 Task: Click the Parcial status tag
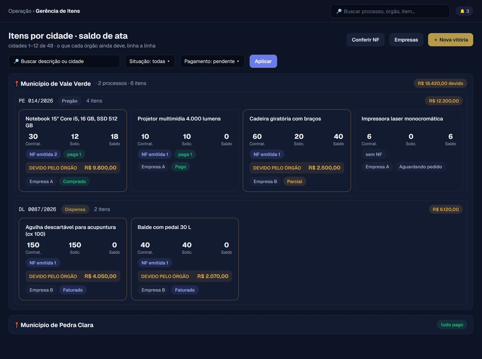pyautogui.click(x=295, y=181)
